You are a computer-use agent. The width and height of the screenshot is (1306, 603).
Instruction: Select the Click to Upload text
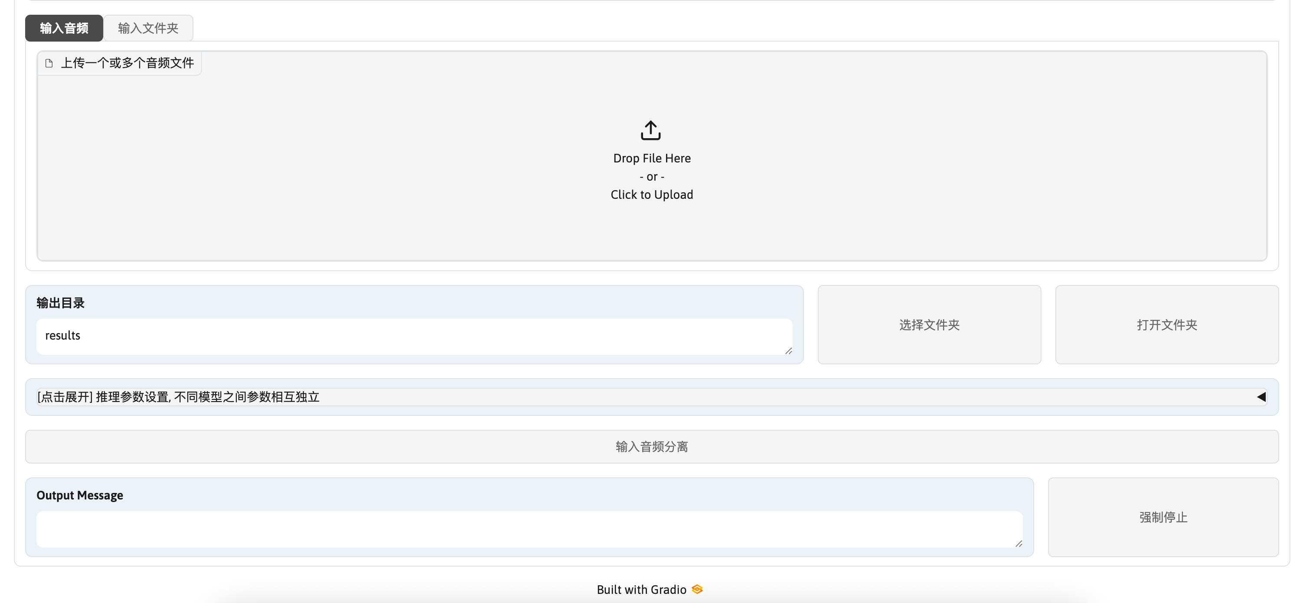pos(651,195)
